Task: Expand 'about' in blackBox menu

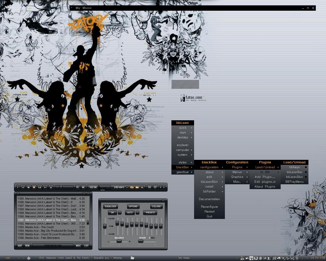Action: [x=209, y=172]
